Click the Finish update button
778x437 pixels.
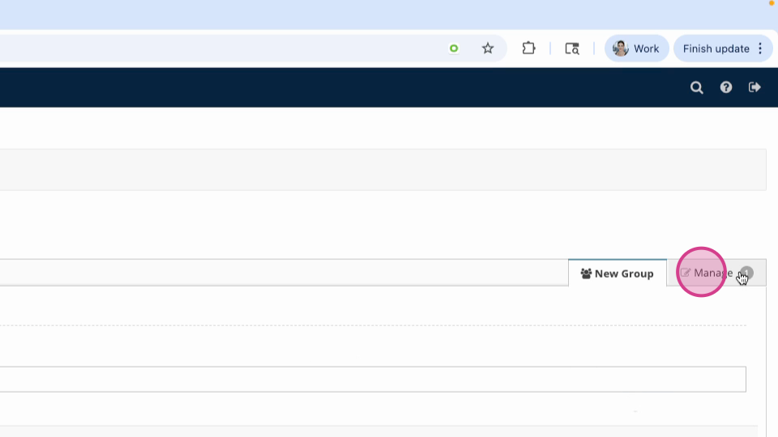click(x=716, y=49)
